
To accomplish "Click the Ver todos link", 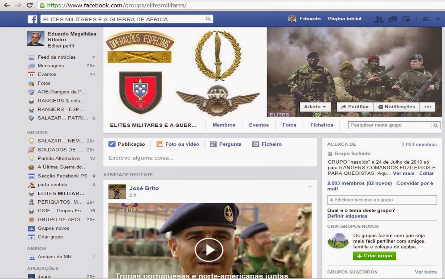I will [426, 272].
